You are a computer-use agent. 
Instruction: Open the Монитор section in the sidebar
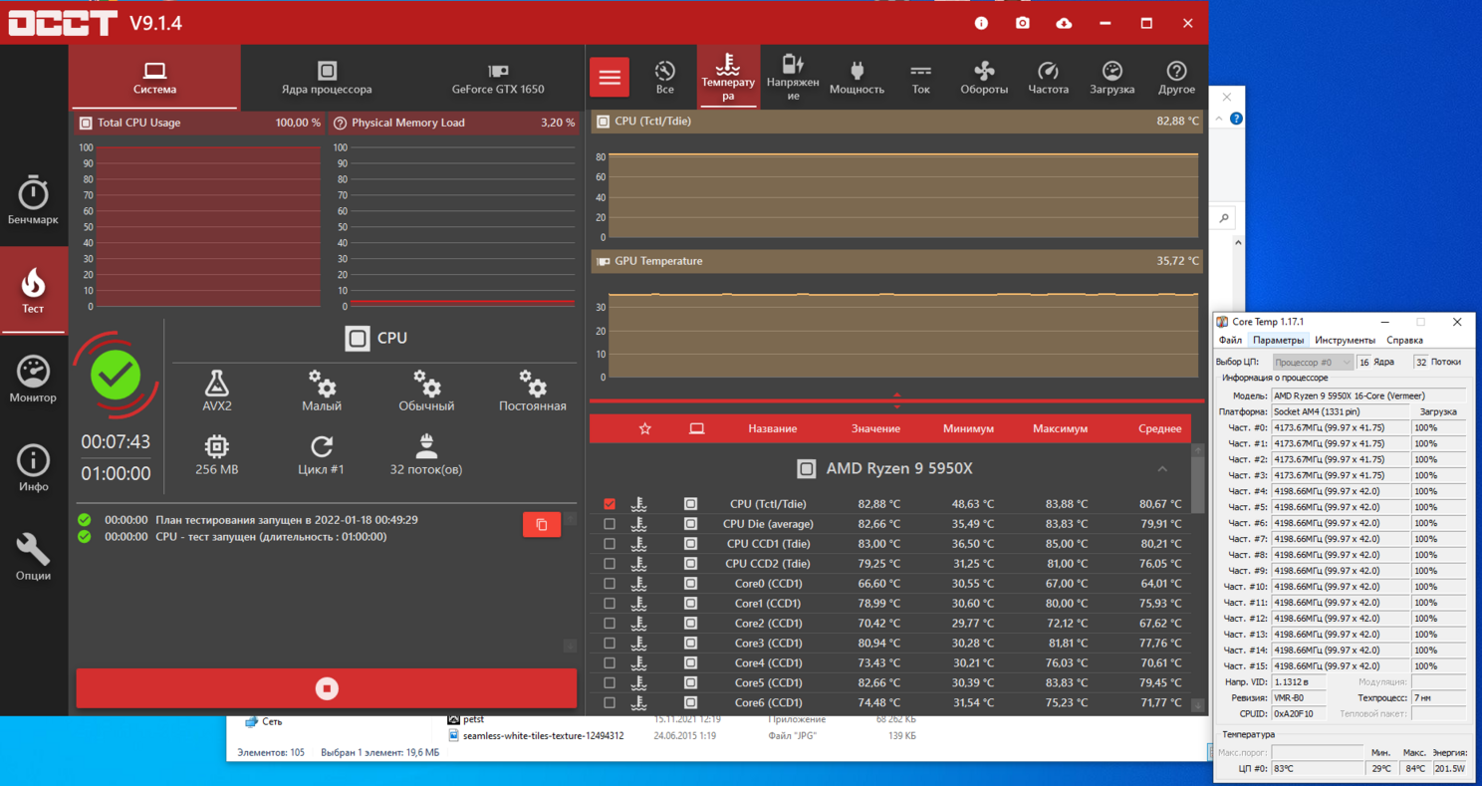[33, 379]
